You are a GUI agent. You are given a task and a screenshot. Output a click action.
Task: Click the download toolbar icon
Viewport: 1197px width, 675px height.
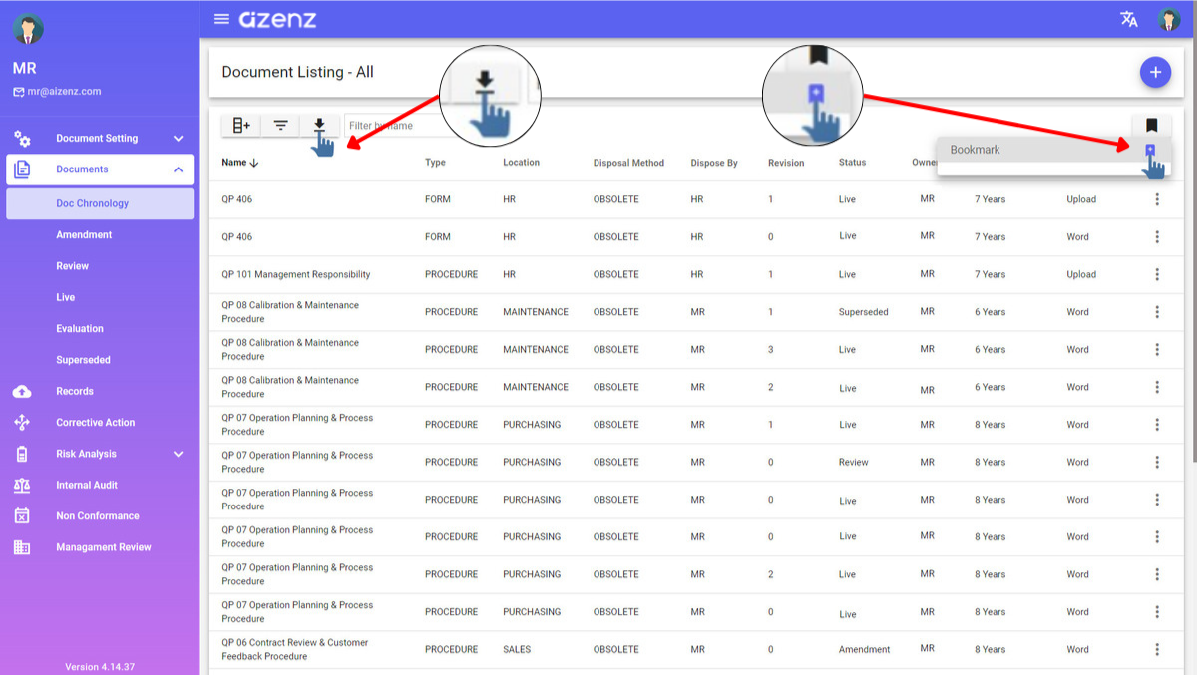coord(319,125)
